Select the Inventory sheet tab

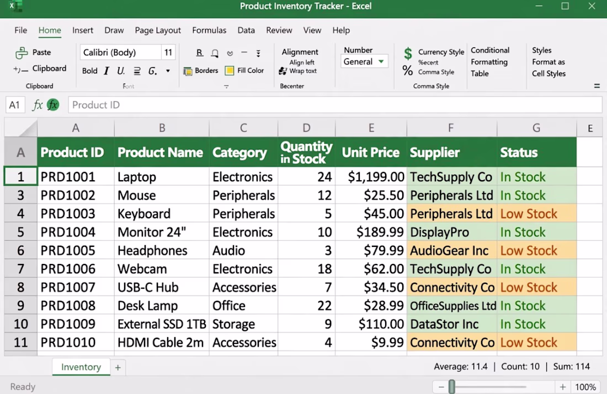81,367
